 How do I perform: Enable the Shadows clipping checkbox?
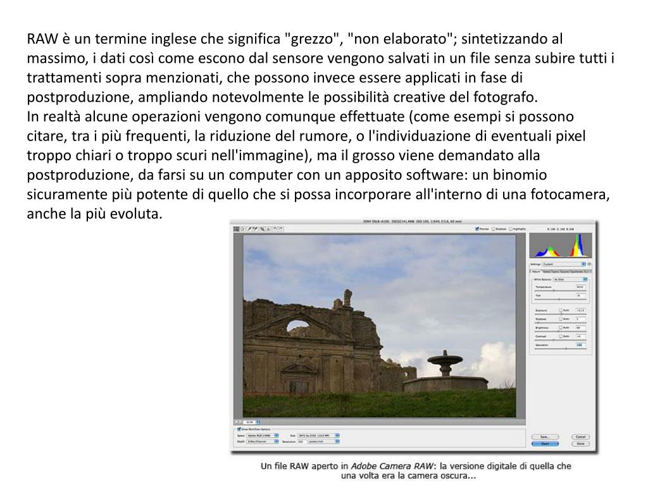[494, 228]
